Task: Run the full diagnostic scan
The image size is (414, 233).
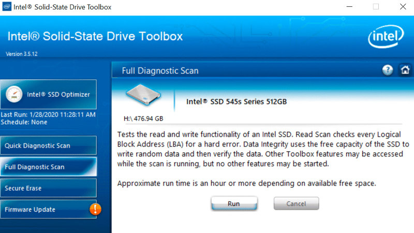Action: pos(234,203)
